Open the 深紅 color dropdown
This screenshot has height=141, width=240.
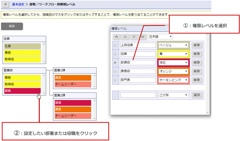(x=173, y=63)
